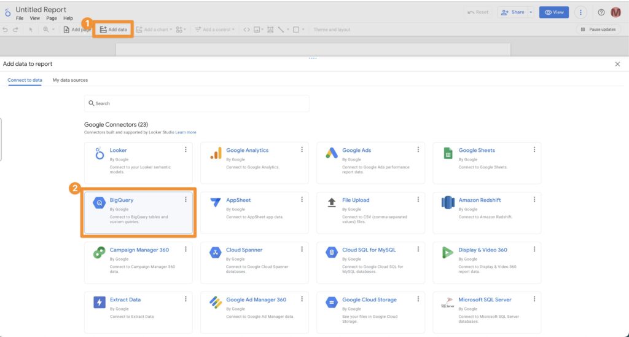Image resolution: width=629 pixels, height=337 pixels.
Task: Click the shape rectangle tool icon
Action: pos(296,30)
